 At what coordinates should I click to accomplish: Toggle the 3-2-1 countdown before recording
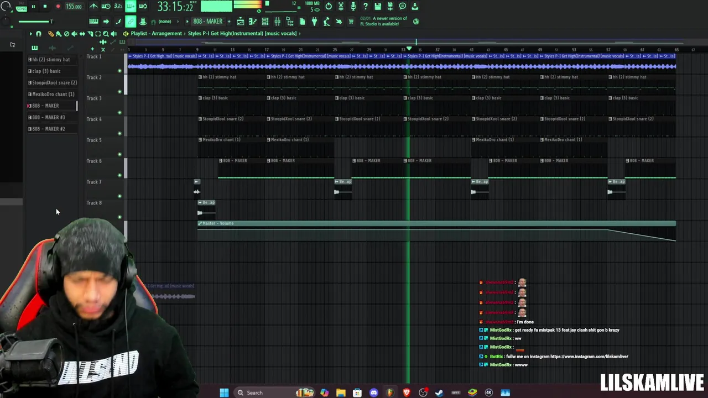click(118, 7)
